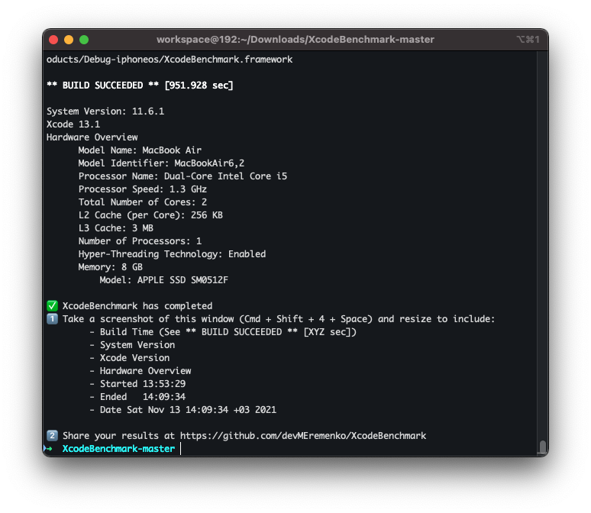
Task: Click L3 Cache: 3 MB line
Action: point(116,228)
